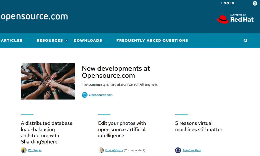Click the Log In link
The width and height of the screenshot is (260, 156).
228,3
